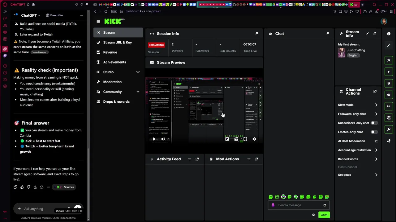Open ChatGPT Sources button

point(64,187)
